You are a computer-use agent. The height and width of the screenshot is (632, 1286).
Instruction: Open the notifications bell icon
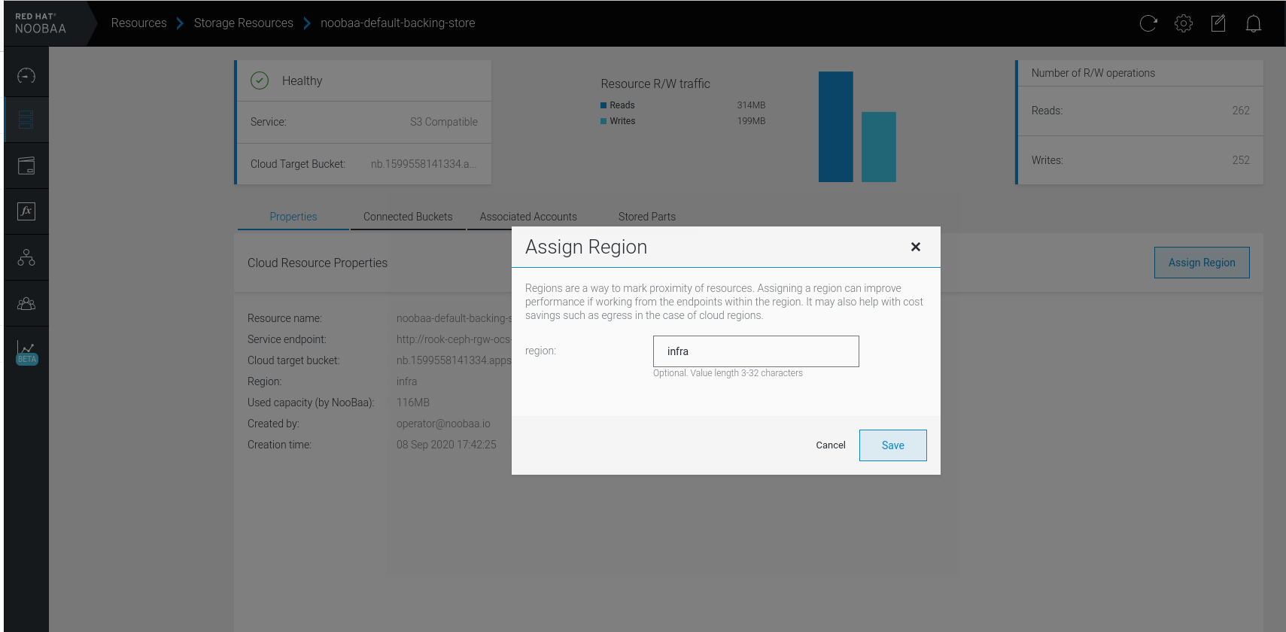point(1253,23)
